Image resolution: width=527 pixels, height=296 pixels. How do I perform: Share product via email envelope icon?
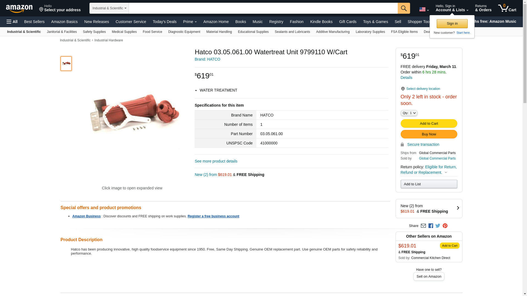(x=423, y=226)
